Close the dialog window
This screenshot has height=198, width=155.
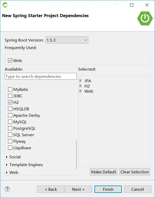[147, 5]
